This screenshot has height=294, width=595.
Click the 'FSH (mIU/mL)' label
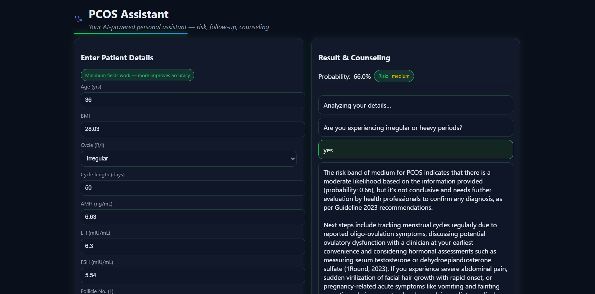point(97,262)
